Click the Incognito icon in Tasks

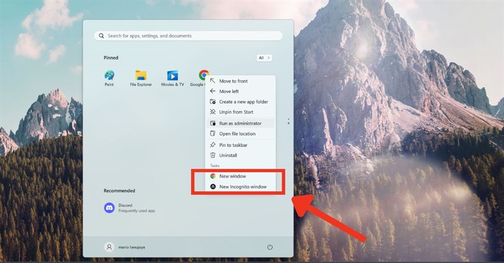pyautogui.click(x=213, y=187)
